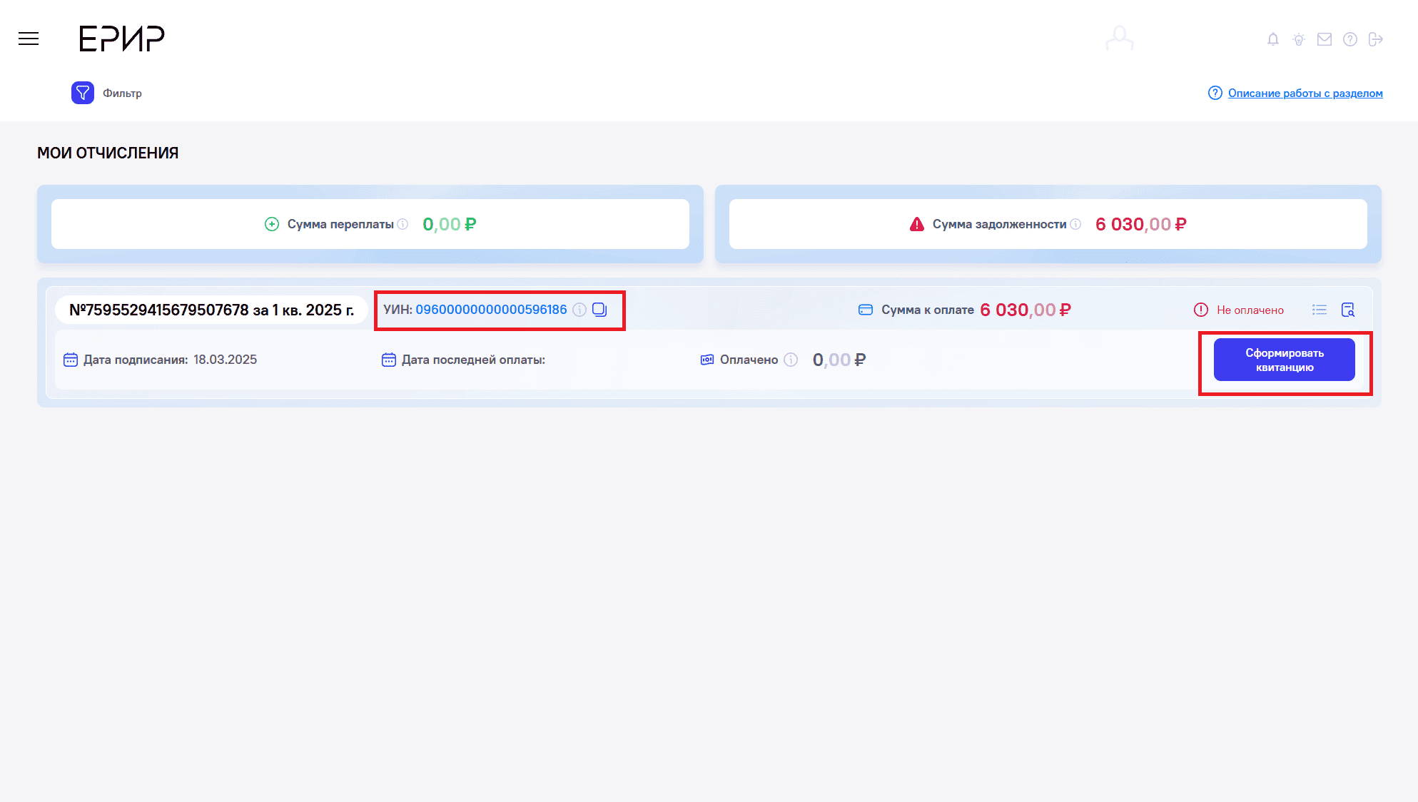1418x802 pixels.
Task: Copy the УИН number with copy icon
Action: [x=599, y=310]
